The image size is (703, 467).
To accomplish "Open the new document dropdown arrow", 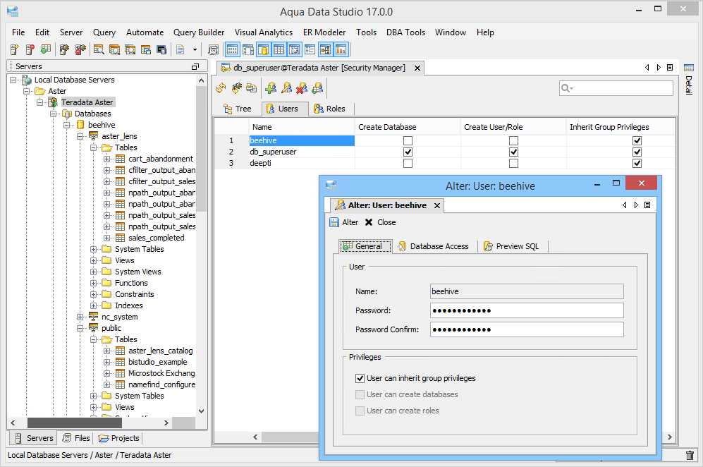I will tap(195, 50).
